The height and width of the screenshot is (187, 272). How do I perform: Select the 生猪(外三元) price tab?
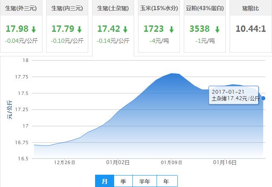click(x=21, y=8)
